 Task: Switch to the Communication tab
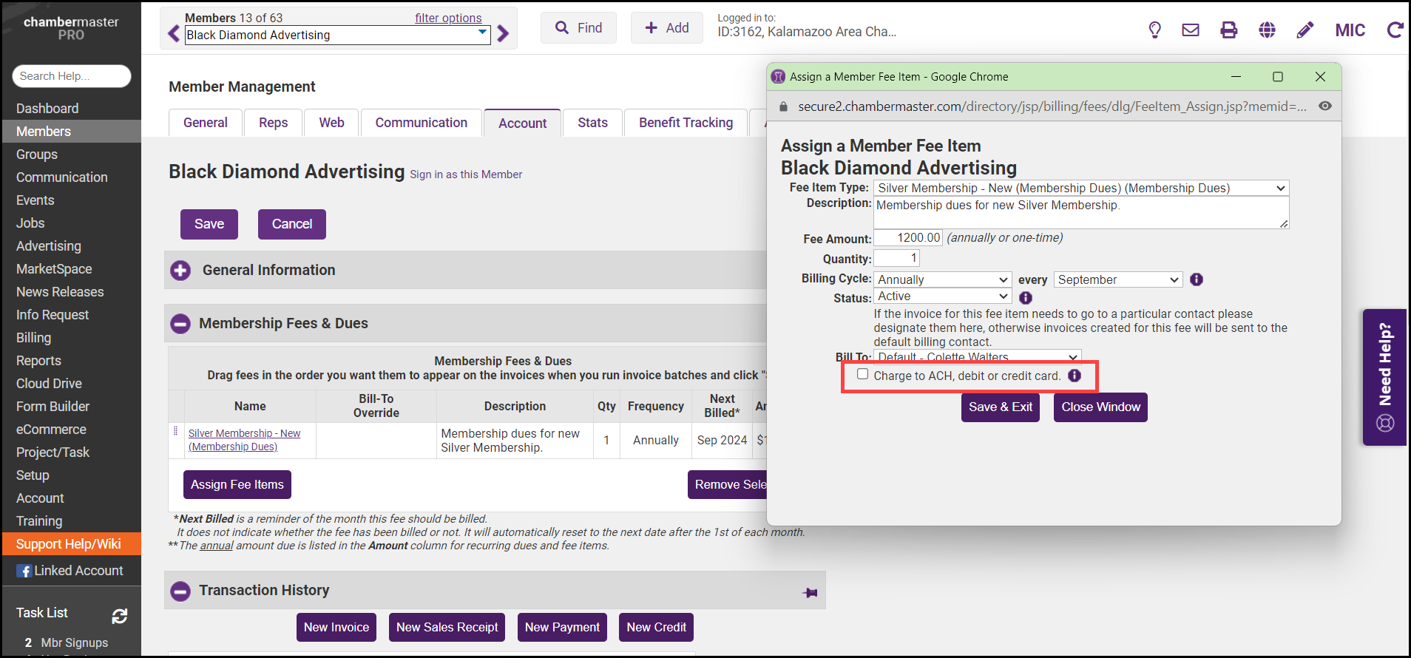pyautogui.click(x=421, y=123)
